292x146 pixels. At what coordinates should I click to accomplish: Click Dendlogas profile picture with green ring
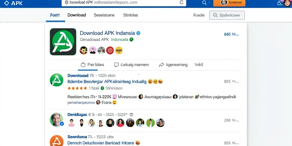point(56,120)
